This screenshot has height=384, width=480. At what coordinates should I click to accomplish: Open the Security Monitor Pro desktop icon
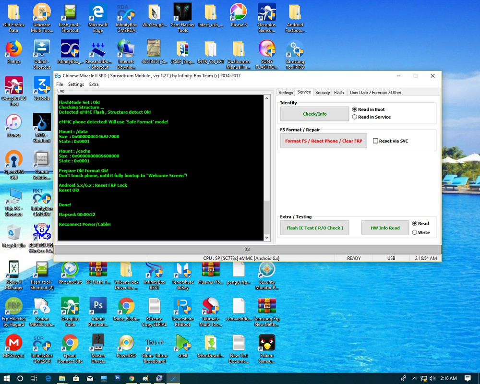(x=266, y=275)
